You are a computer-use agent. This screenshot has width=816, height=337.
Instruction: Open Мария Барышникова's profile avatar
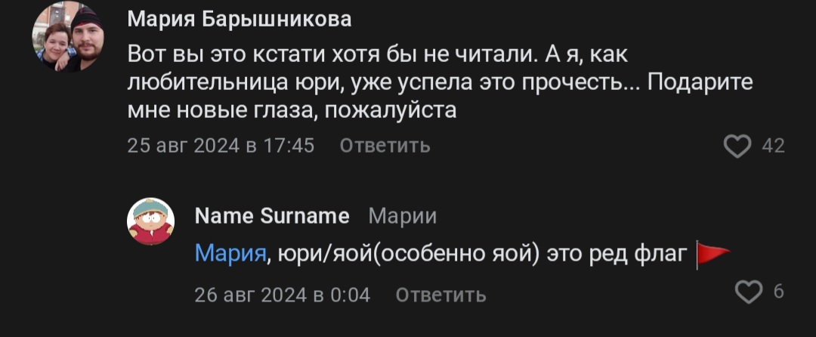[x=68, y=37]
